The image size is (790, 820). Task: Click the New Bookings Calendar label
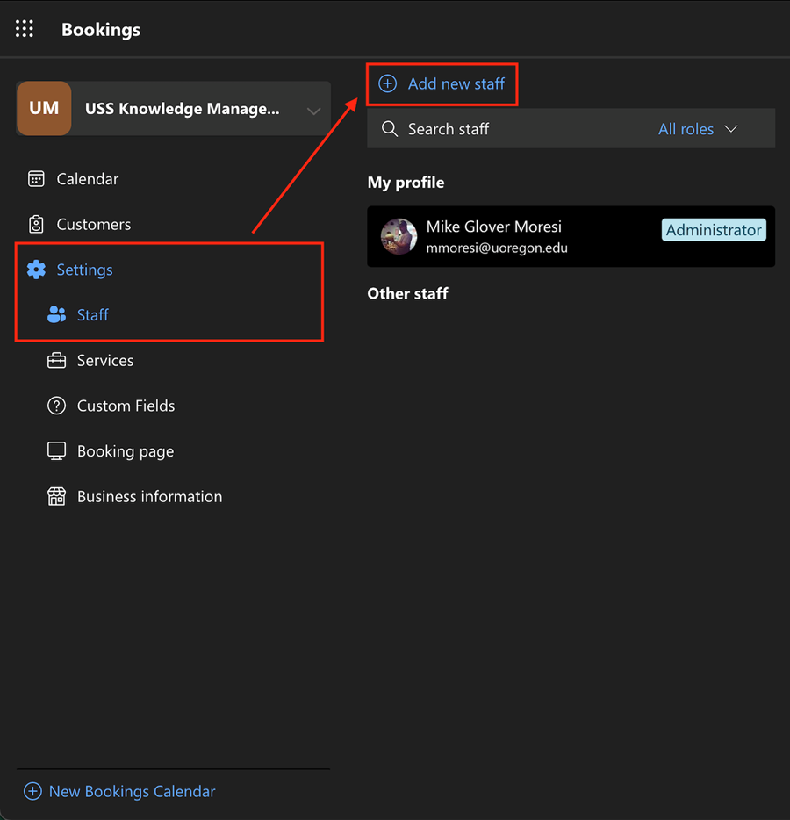(x=133, y=791)
